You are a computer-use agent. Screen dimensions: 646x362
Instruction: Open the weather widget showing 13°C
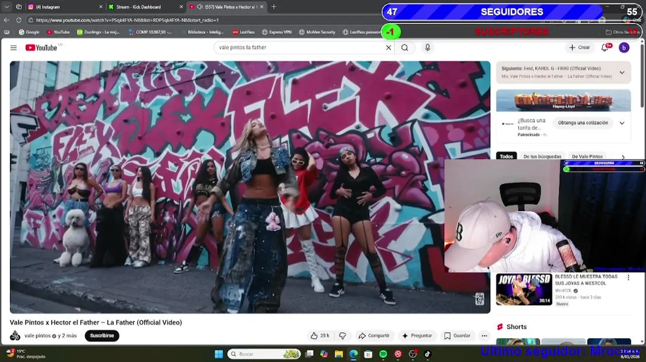(25, 354)
